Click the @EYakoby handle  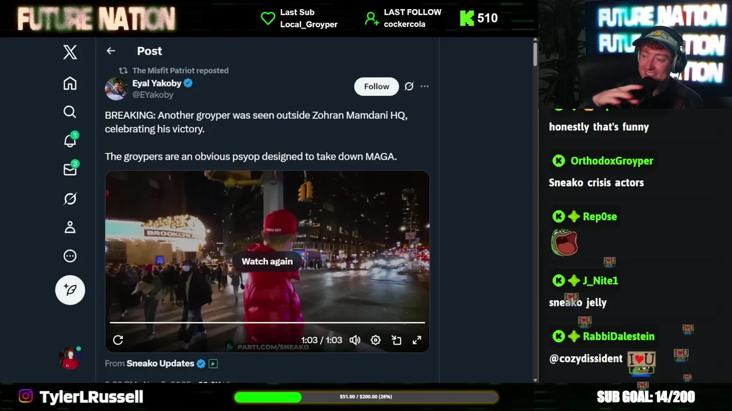pyautogui.click(x=153, y=95)
